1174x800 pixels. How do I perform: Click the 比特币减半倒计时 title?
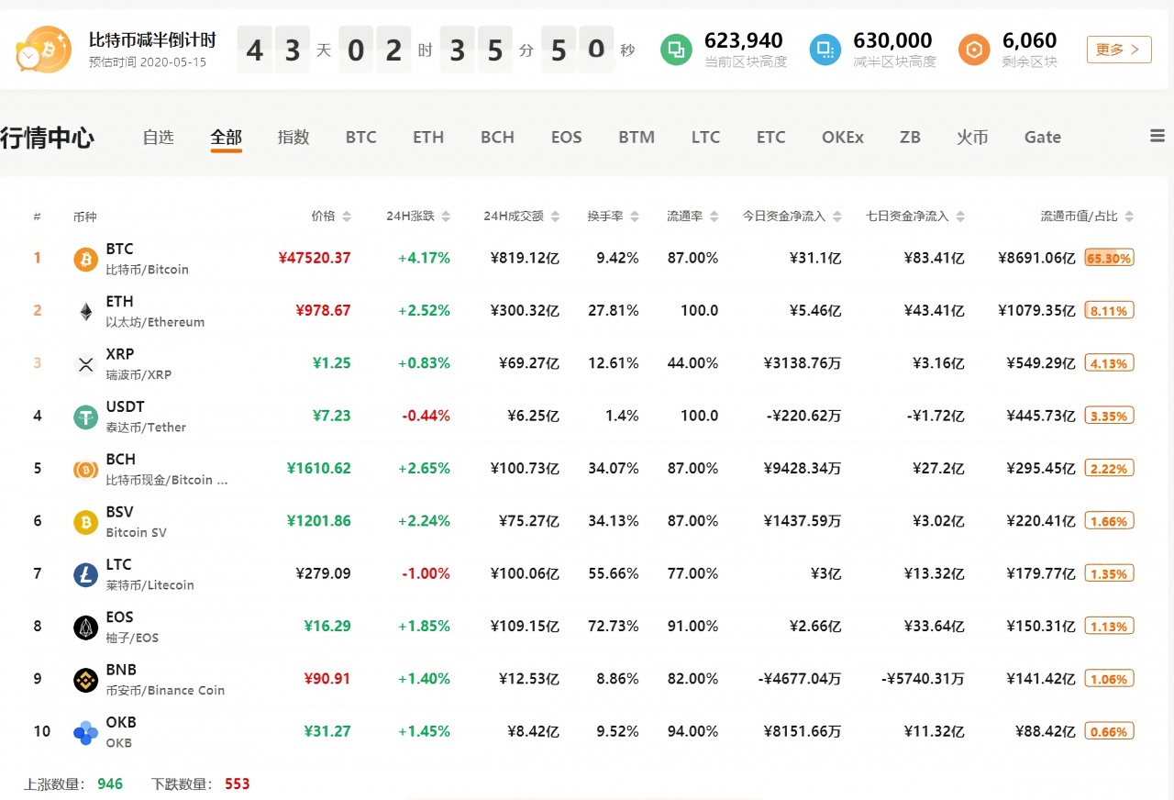pos(152,40)
